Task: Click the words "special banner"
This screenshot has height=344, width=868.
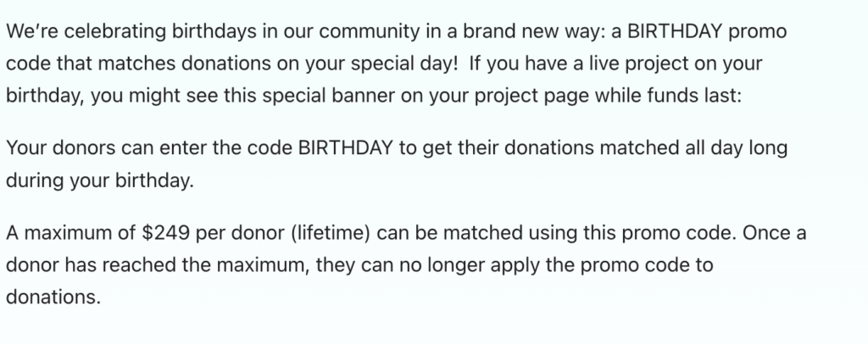Action: coord(328,96)
